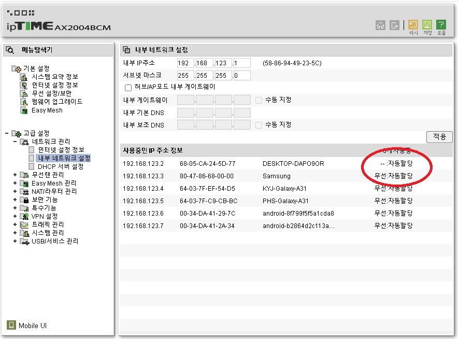Viewport: 459px width, 339px height.
Task: Open the Mobile UI link
Action: tap(33, 326)
